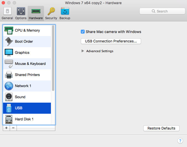Click the Advanced Settings label
This screenshot has height=147, width=187.
click(x=100, y=51)
